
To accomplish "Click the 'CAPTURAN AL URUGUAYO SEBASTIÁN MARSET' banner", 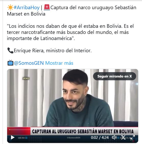I will 83,132.
